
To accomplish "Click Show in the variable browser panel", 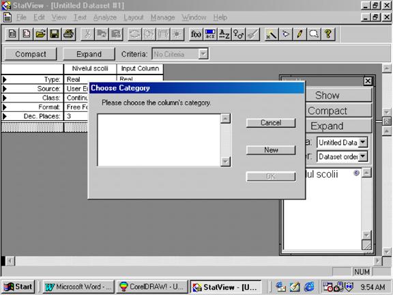I will (x=338, y=95).
